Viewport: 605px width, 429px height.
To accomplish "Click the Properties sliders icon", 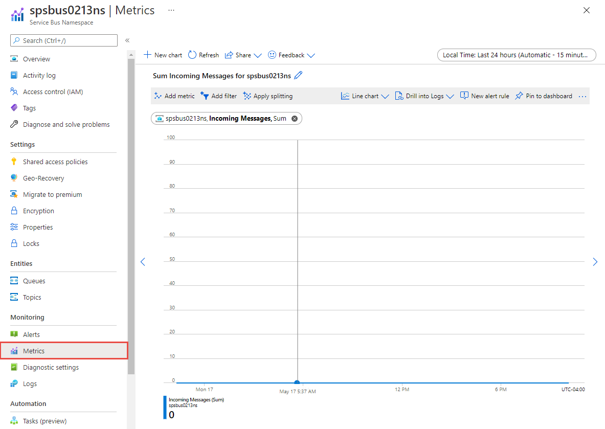I will 14,227.
